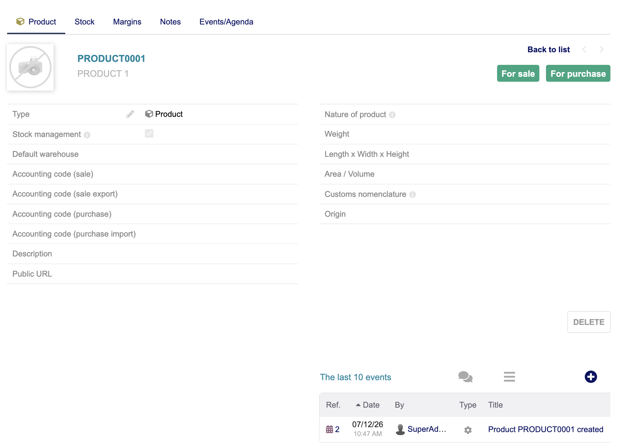
Task: Click the product photo placeholder thumbnail
Action: point(30,67)
